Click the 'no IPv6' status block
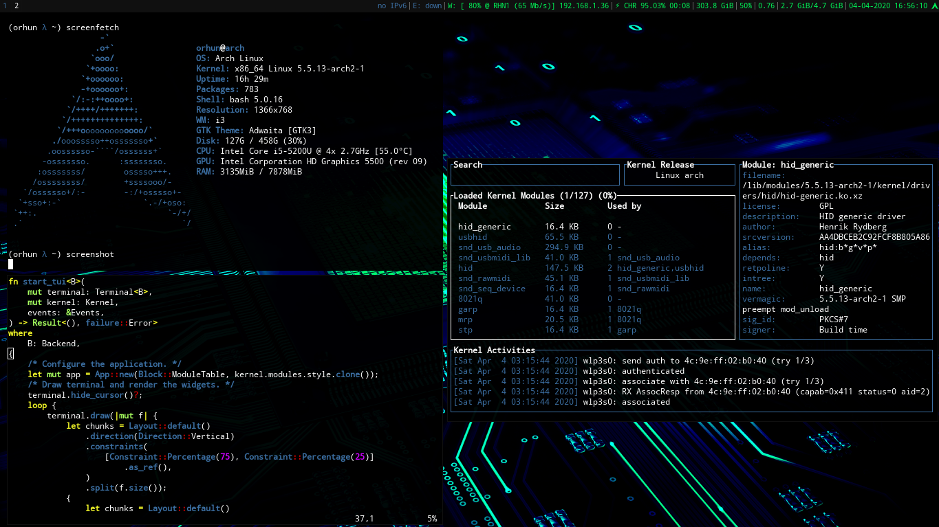 tap(391, 5)
